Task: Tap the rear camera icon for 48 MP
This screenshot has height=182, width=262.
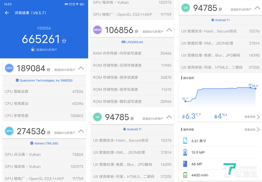Action: (185, 164)
